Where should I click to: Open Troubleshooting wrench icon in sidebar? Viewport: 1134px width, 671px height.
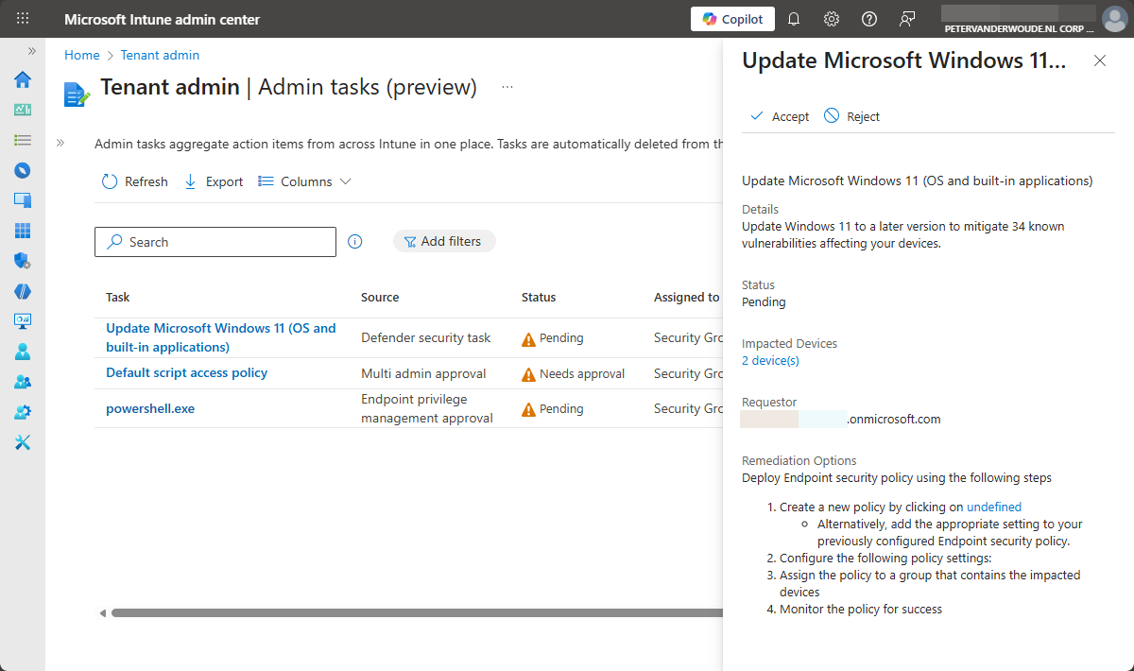point(23,442)
